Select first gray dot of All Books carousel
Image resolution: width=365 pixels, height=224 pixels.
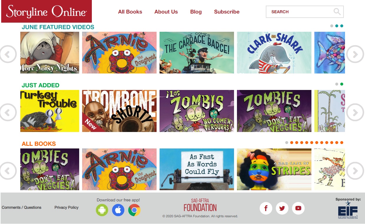click(287, 143)
